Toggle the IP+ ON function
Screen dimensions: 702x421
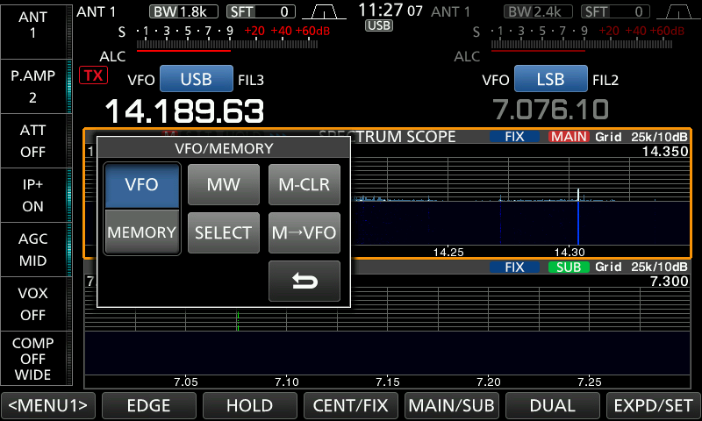pyautogui.click(x=33, y=195)
